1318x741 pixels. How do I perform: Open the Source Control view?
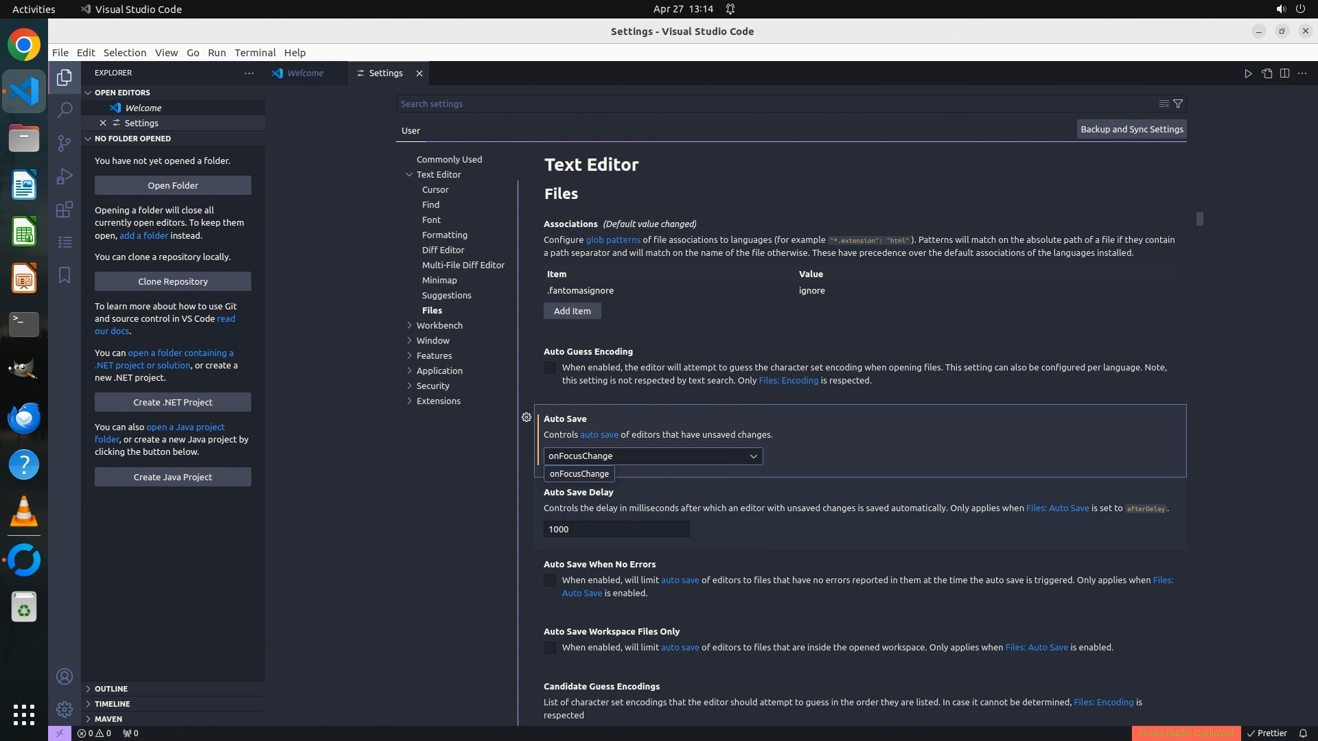pos(64,143)
